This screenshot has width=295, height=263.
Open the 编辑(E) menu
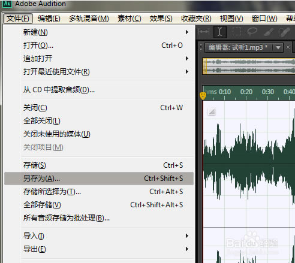pos(49,19)
